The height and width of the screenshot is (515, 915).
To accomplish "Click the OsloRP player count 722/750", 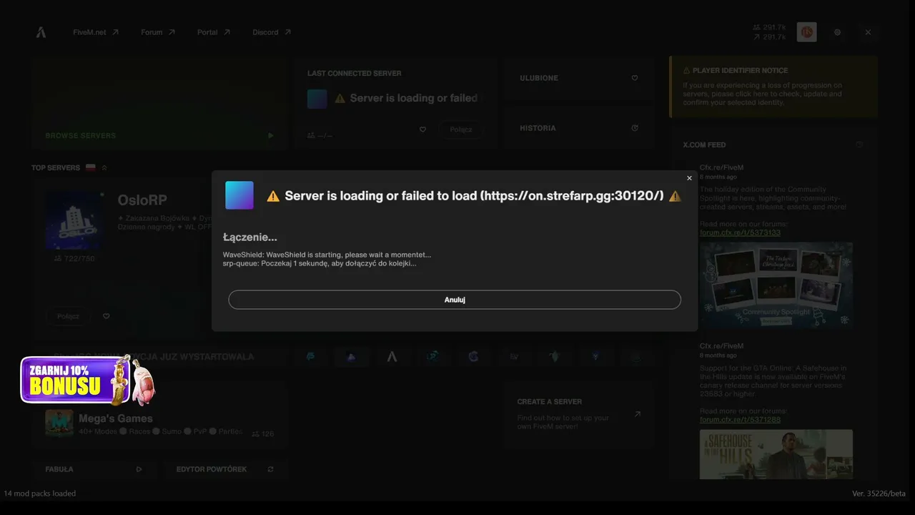I will [74, 258].
